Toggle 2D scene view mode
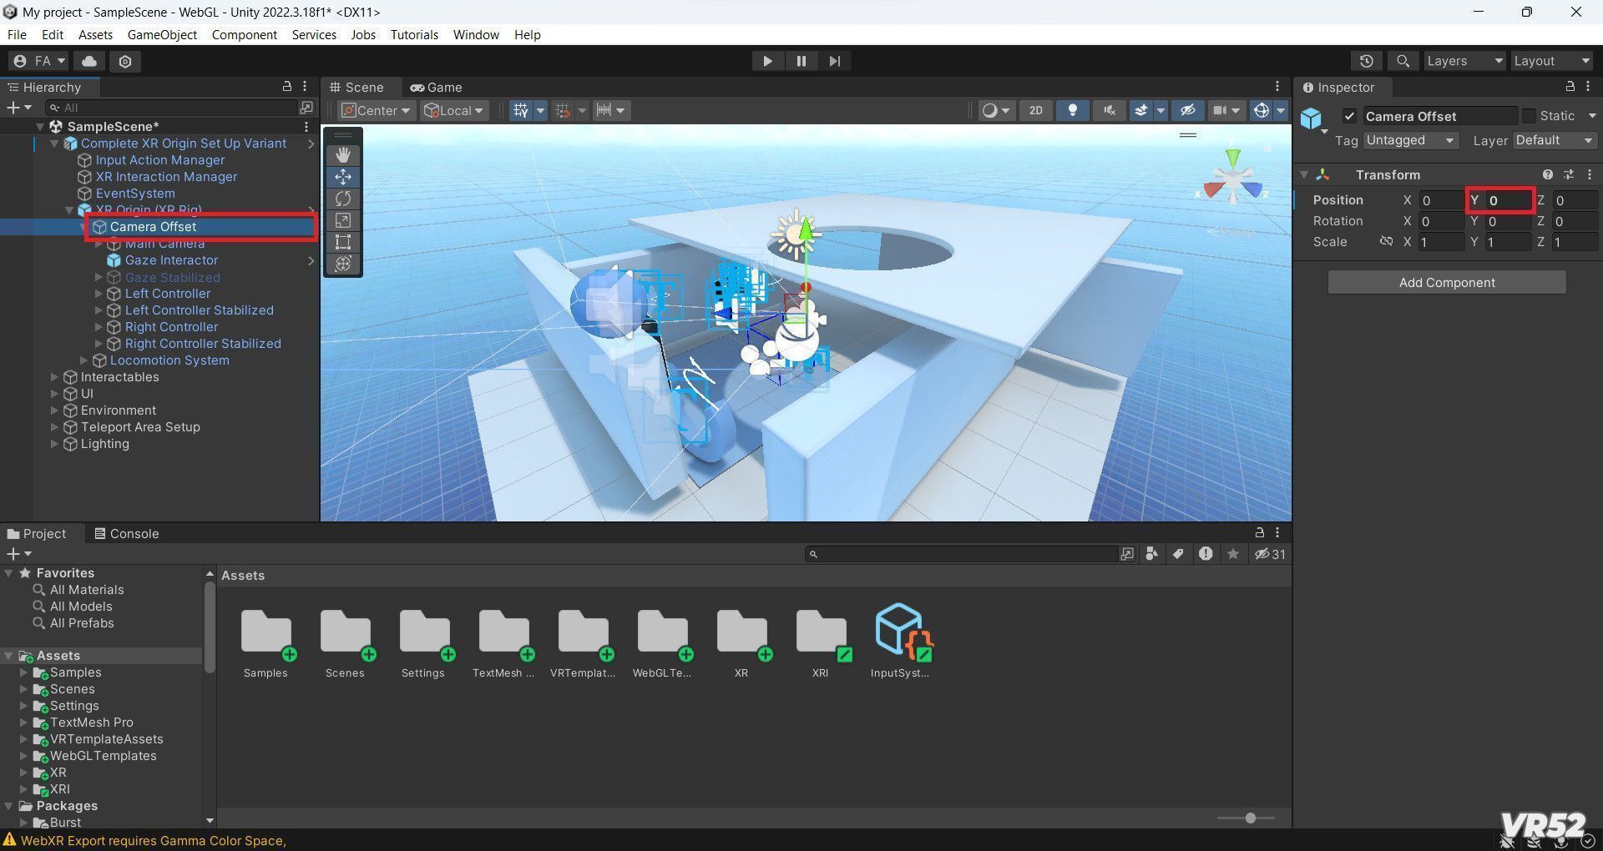1603x851 pixels. (x=1036, y=110)
